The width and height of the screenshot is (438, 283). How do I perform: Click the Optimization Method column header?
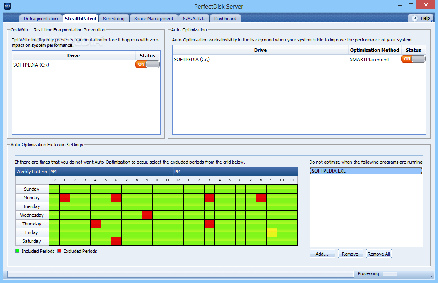click(x=375, y=50)
